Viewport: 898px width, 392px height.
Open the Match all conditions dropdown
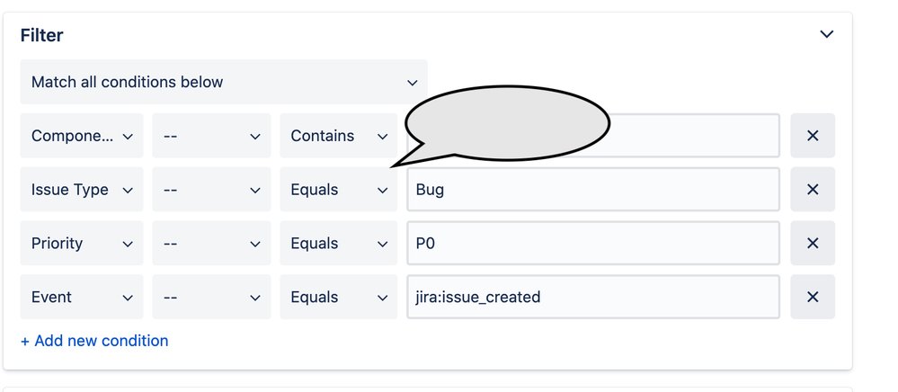tap(224, 82)
